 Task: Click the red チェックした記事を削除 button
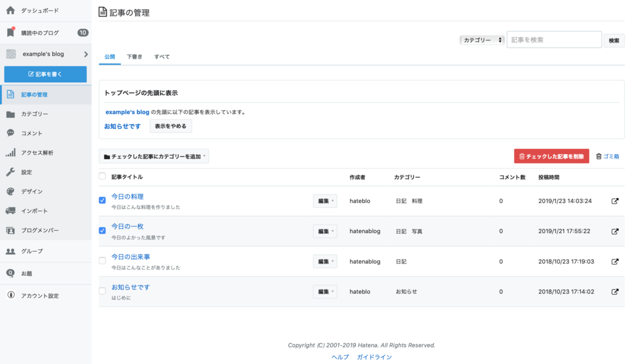tap(551, 157)
